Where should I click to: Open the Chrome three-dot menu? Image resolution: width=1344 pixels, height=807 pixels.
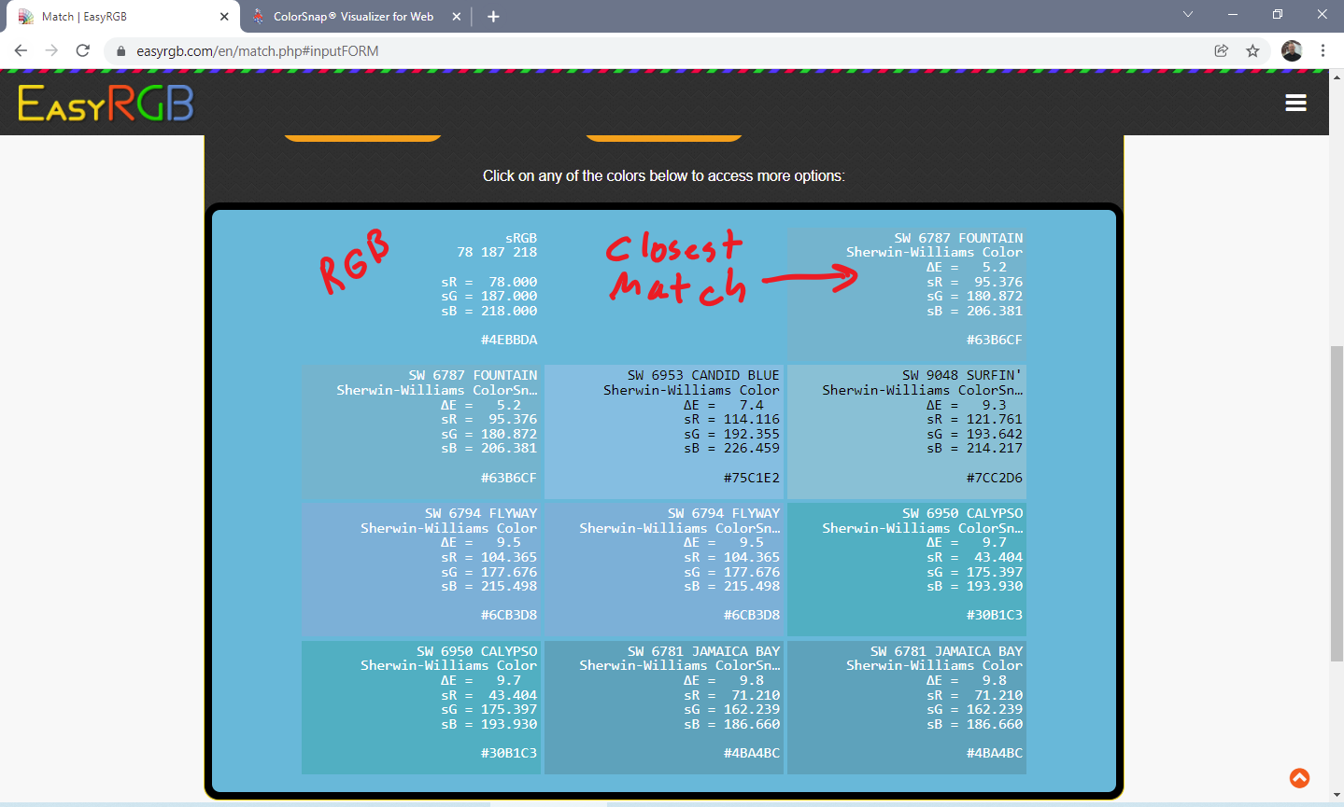pos(1323,50)
